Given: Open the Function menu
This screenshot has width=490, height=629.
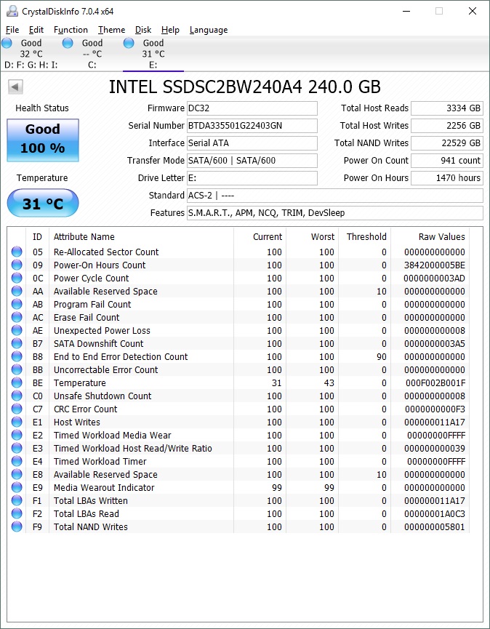Looking at the screenshot, I should click(x=71, y=30).
